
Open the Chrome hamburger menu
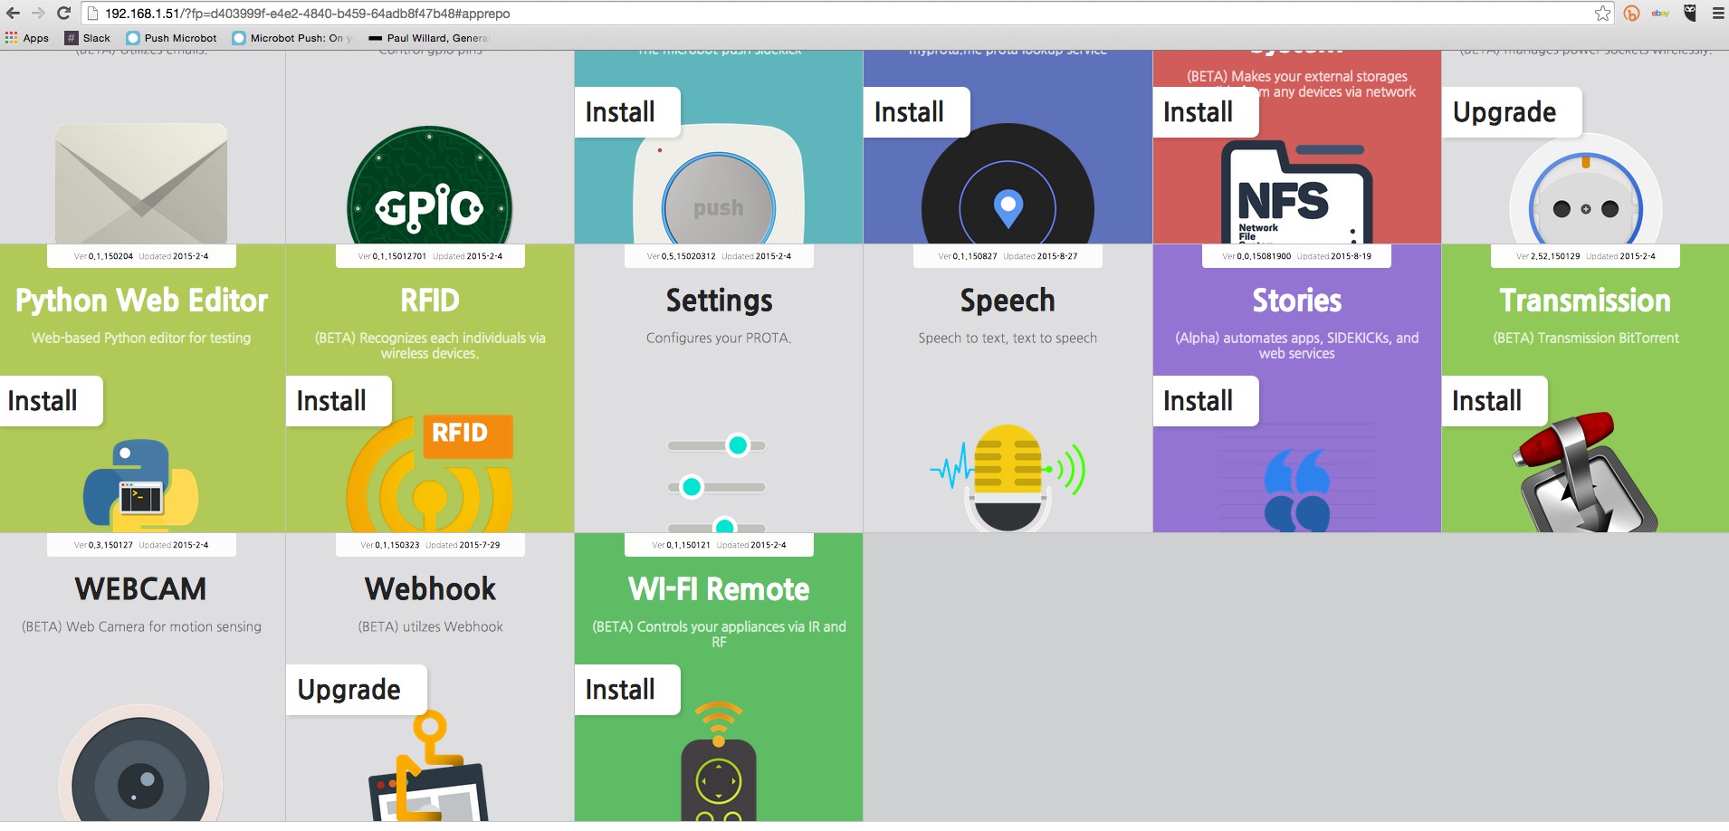pos(1717,13)
